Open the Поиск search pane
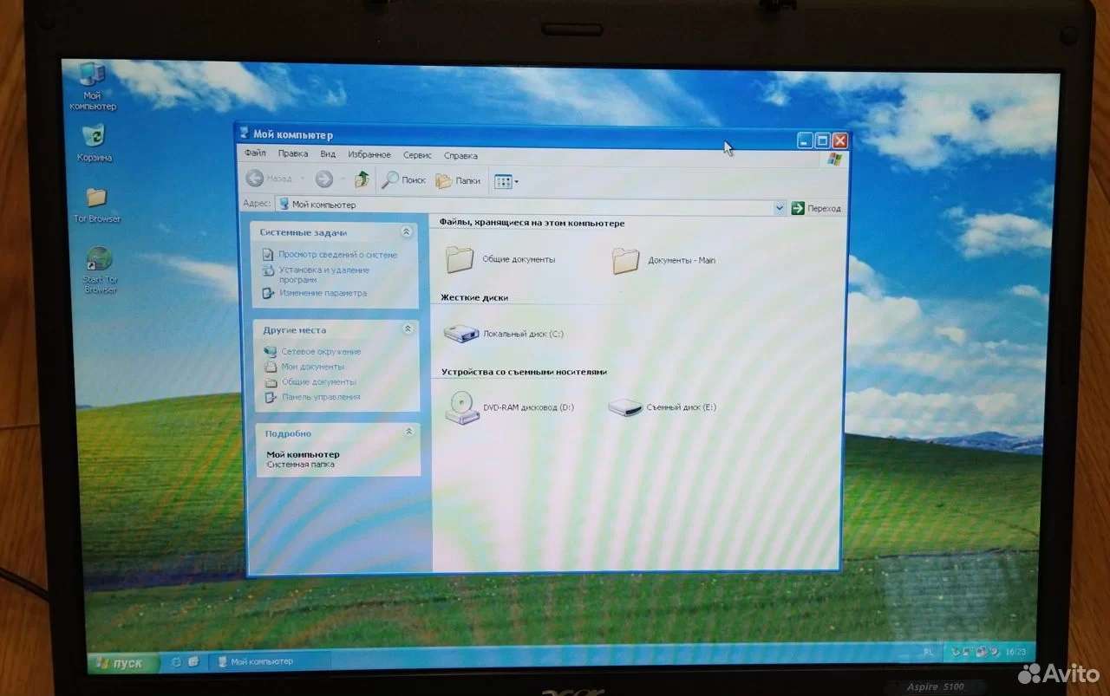Screen dimensions: 1110x696 click(x=404, y=180)
